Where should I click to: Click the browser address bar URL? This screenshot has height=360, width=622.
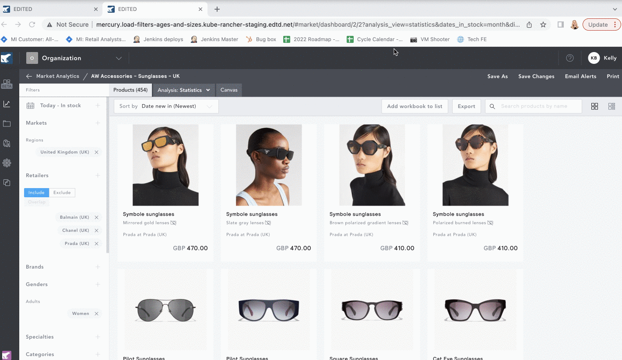[308, 24]
